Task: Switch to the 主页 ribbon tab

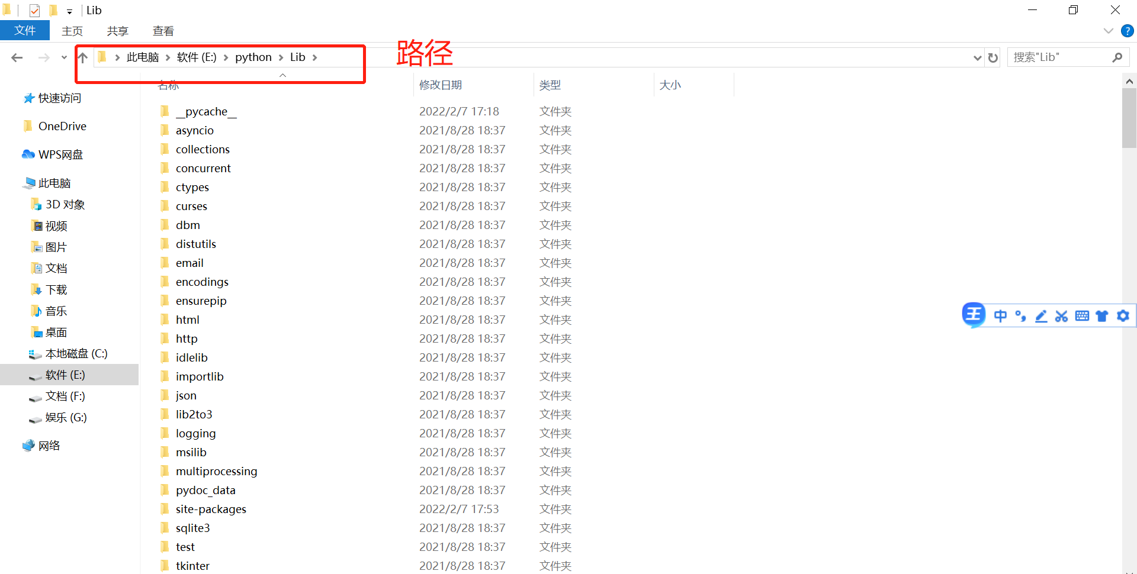Action: (x=72, y=31)
